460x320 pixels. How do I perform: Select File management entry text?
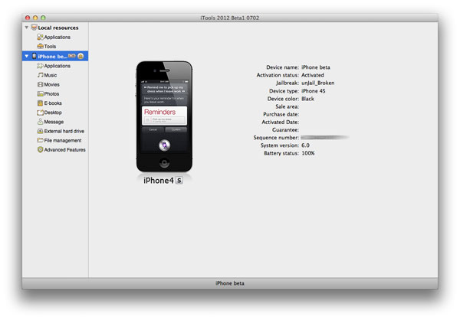click(x=63, y=140)
